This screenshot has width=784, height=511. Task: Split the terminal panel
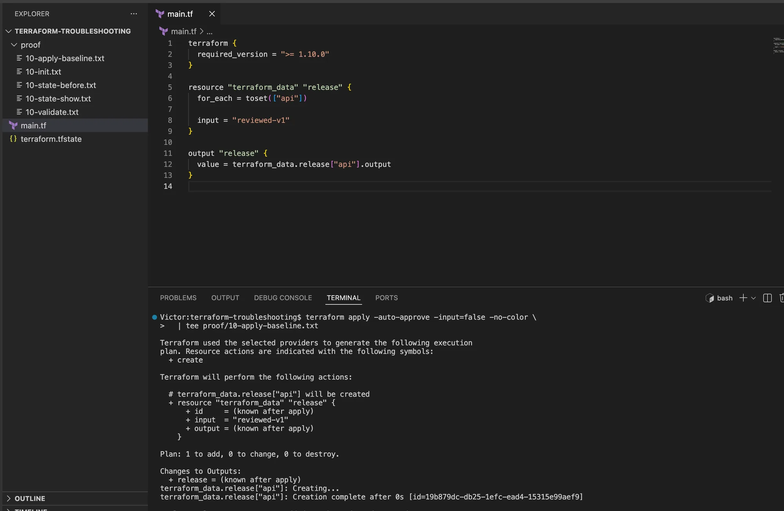tap(768, 298)
